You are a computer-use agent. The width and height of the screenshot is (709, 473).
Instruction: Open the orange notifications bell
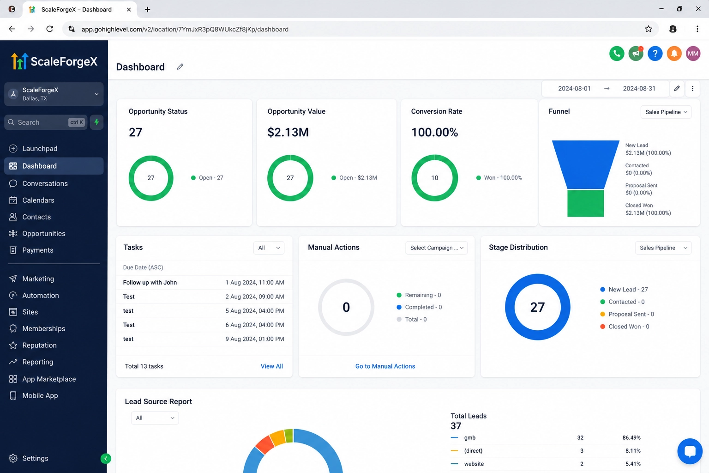[674, 54]
